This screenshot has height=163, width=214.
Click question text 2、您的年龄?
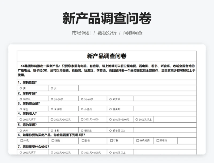click(27, 93)
